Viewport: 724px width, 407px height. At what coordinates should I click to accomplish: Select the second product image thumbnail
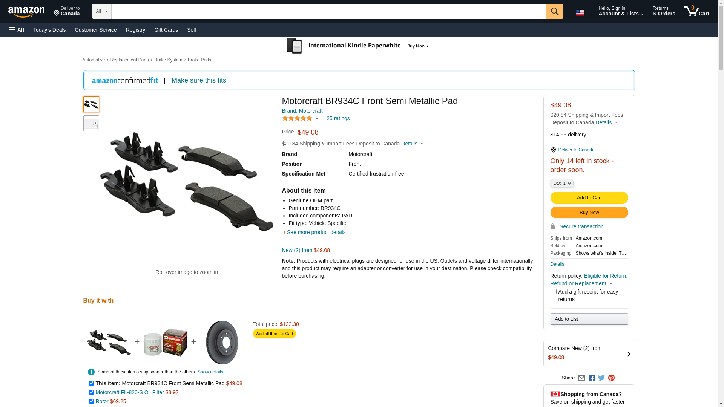tap(91, 123)
